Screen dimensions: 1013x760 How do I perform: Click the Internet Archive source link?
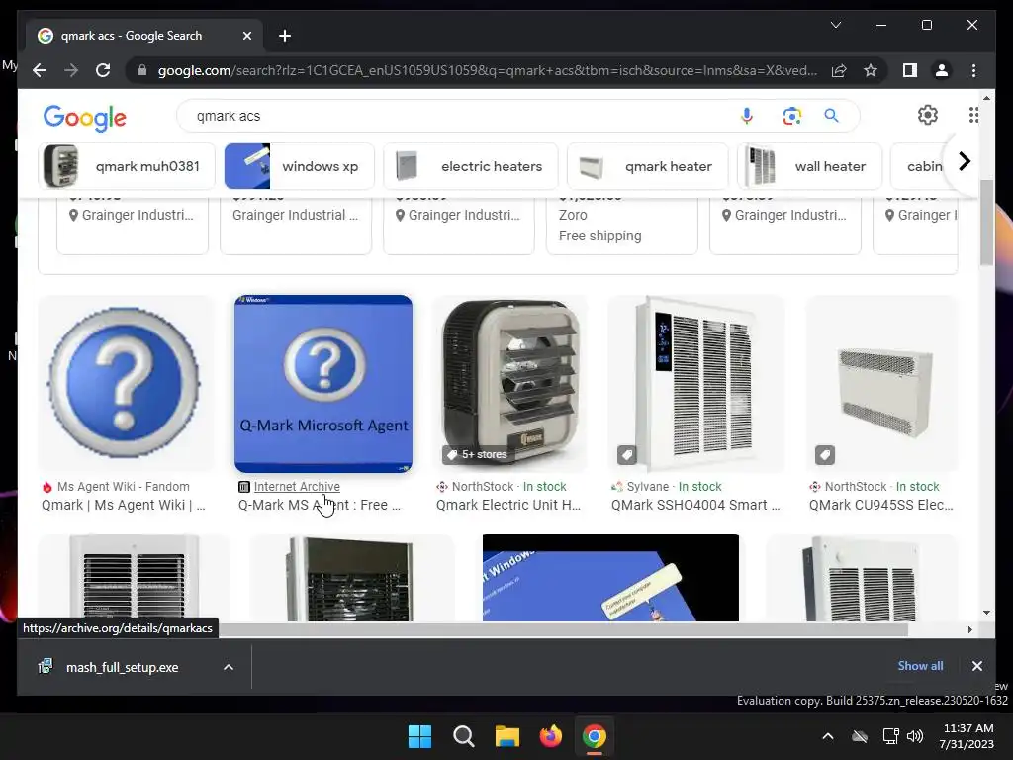point(297,487)
